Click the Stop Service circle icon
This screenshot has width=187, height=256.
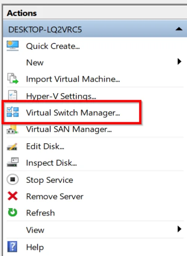point(13,180)
